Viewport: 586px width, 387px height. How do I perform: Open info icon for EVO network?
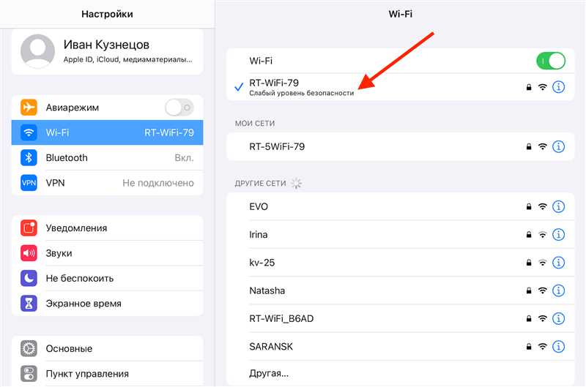558,206
